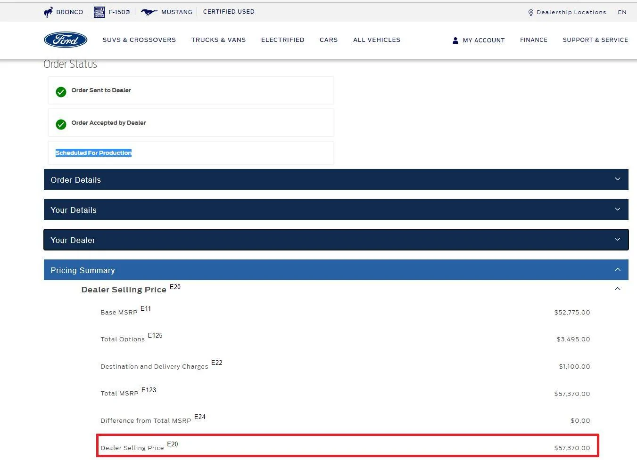This screenshot has width=637, height=460.
Task: Expand the Order Details chevron
Action: pos(618,179)
